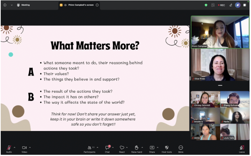Select Nadia's video thumbnail
This screenshot has width=251, height=156.
click(235, 116)
